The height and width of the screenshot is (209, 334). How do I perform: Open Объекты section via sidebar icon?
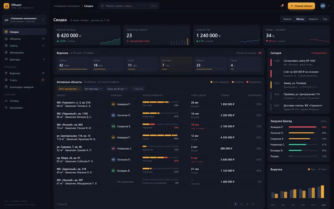[6, 38]
